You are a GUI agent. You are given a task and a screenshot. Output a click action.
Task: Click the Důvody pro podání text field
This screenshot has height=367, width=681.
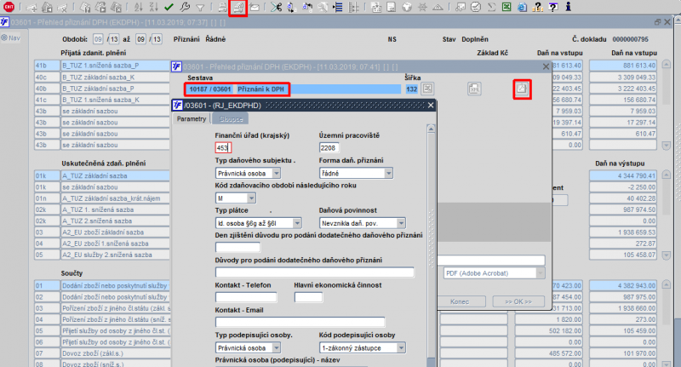coord(314,272)
